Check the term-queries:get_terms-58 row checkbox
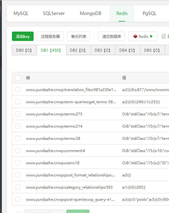Image resolution: width=169 pixels, height=213 pixels. pos(18,102)
